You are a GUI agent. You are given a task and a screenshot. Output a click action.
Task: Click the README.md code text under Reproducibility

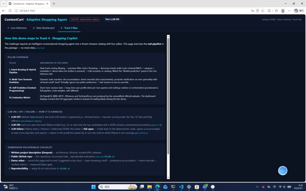65,169
